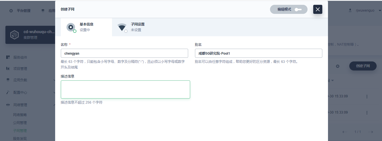Click the 项目管理 sidebar icon

point(8,69)
